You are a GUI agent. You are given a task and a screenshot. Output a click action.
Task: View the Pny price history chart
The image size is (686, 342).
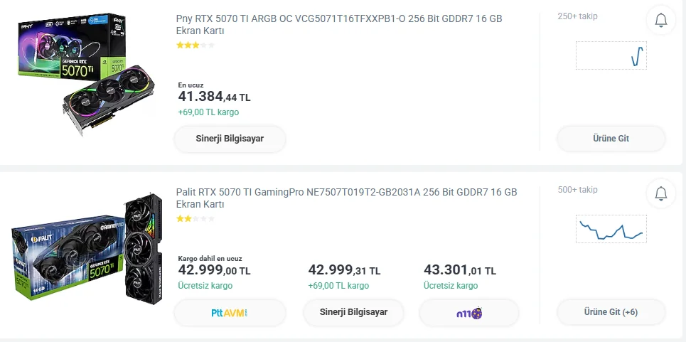(x=611, y=55)
